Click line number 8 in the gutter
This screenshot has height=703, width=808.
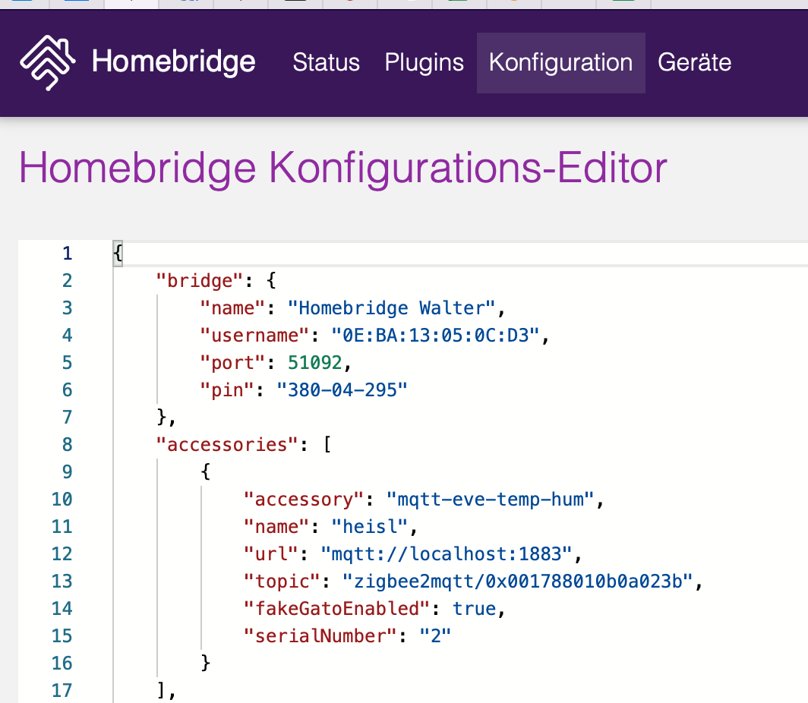click(x=67, y=445)
